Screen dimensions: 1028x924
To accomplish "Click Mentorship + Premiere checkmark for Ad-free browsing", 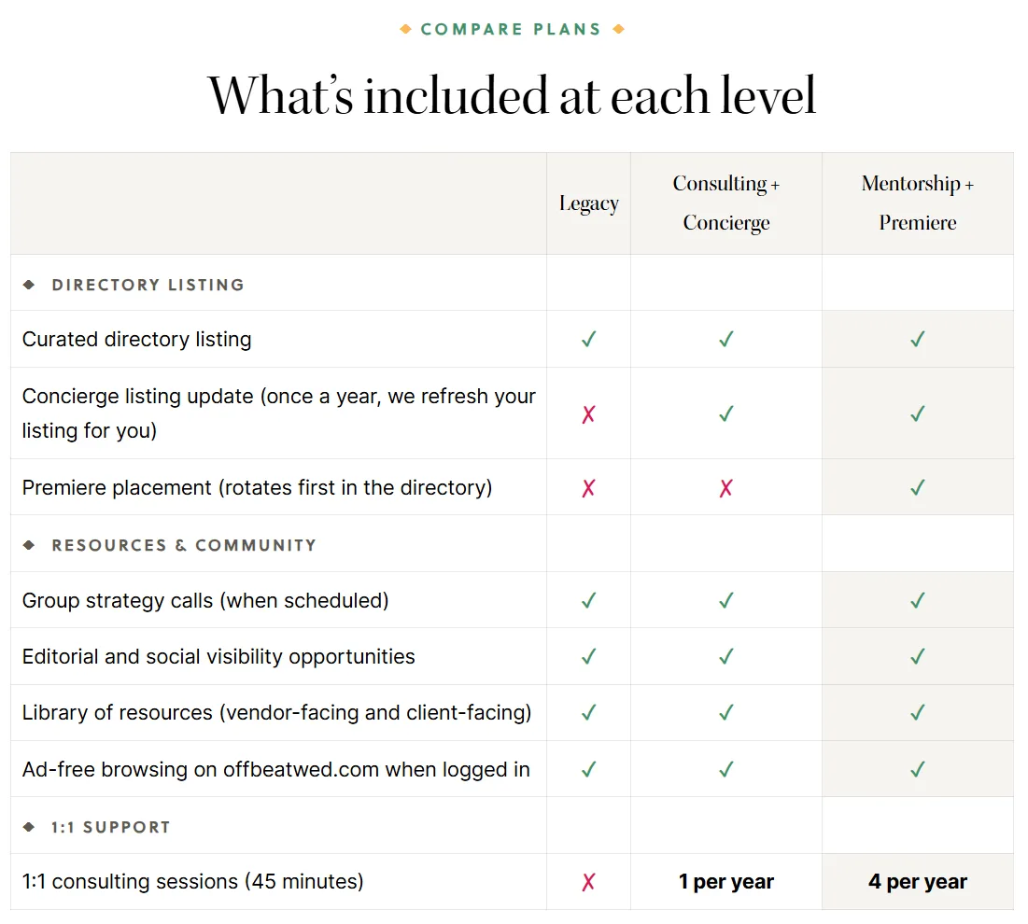I will (918, 769).
